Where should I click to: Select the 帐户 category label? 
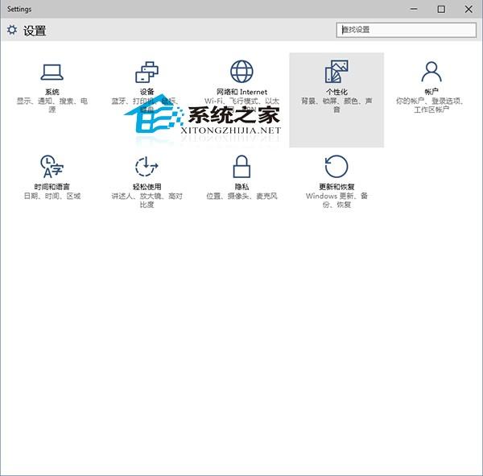click(431, 92)
